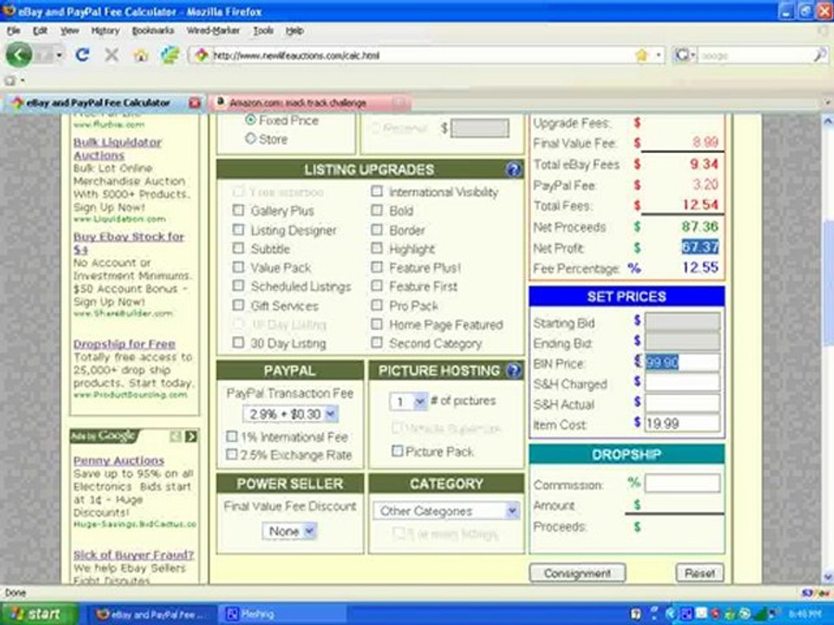Enable the 1% International Fee checkbox
This screenshot has width=834, height=625.
coord(231,437)
